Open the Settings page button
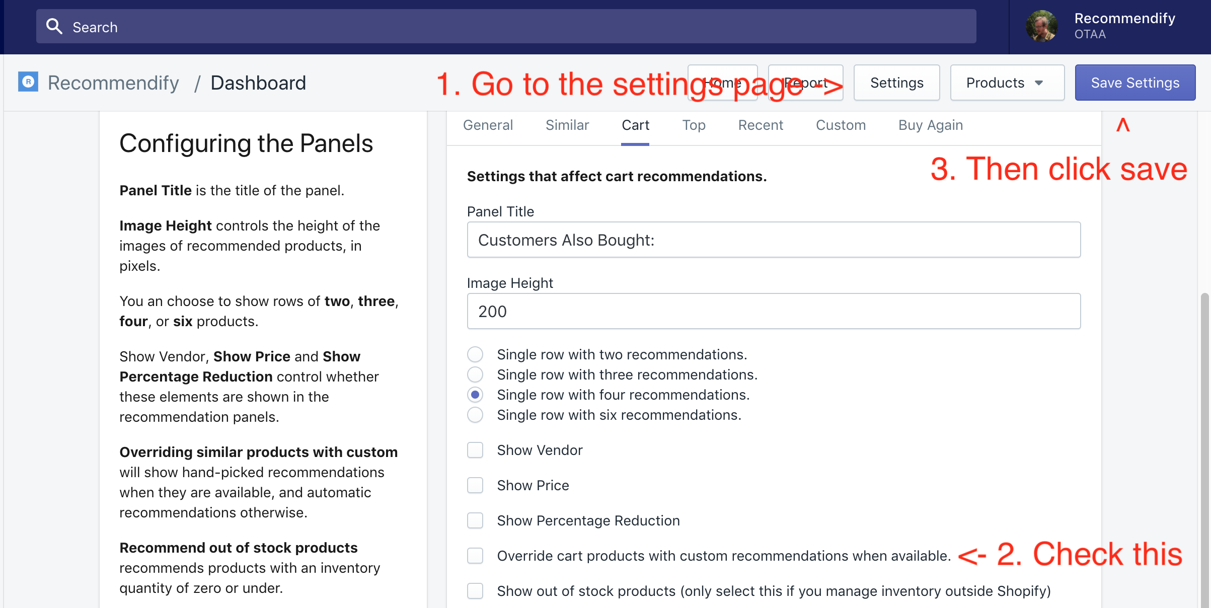This screenshot has height=608, width=1211. coord(896,83)
